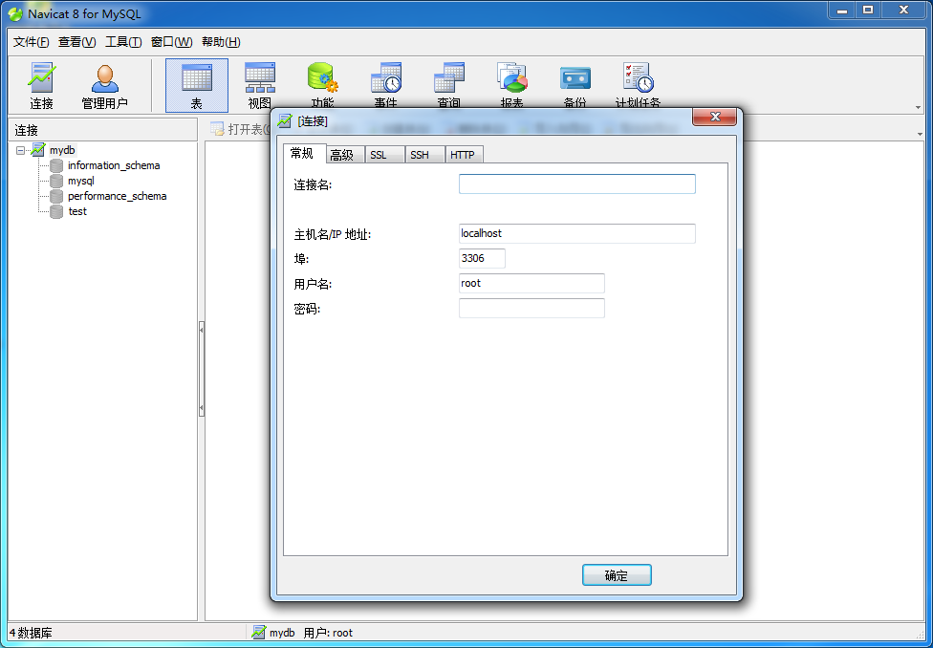
Task: Click the 确定 (OK) button
Action: click(617, 575)
